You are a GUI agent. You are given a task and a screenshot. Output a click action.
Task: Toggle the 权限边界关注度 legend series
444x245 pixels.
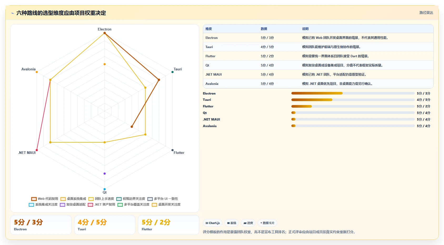click(131, 199)
